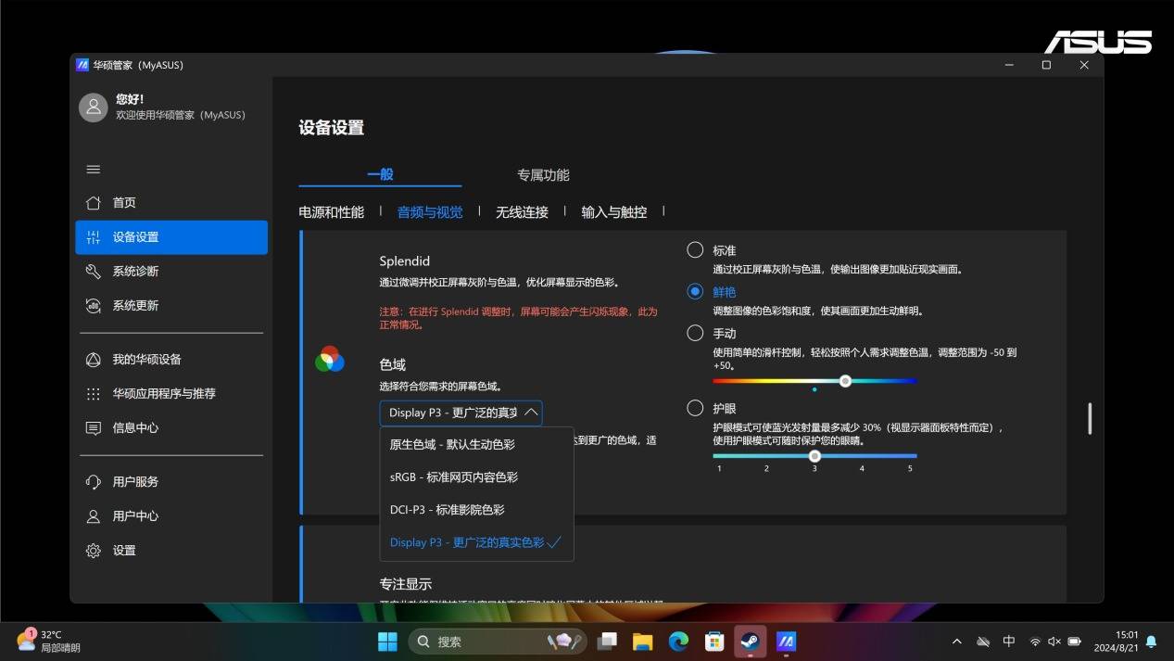
Task: Select the 手动 radio button
Action: [x=695, y=333]
